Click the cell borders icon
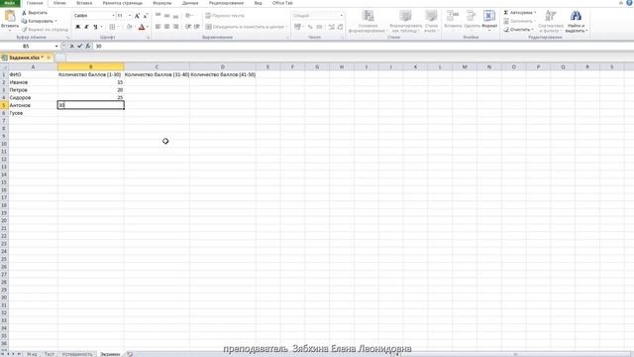 tap(112, 27)
